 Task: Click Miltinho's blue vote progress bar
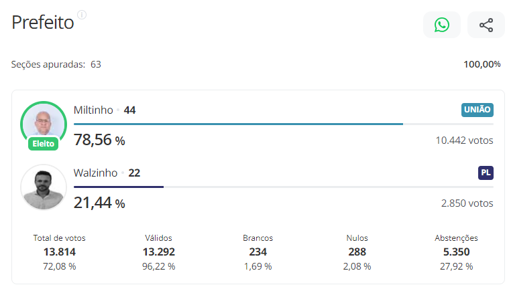tap(238, 124)
